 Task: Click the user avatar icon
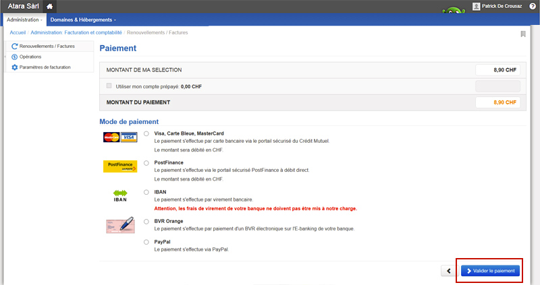tap(477, 6)
